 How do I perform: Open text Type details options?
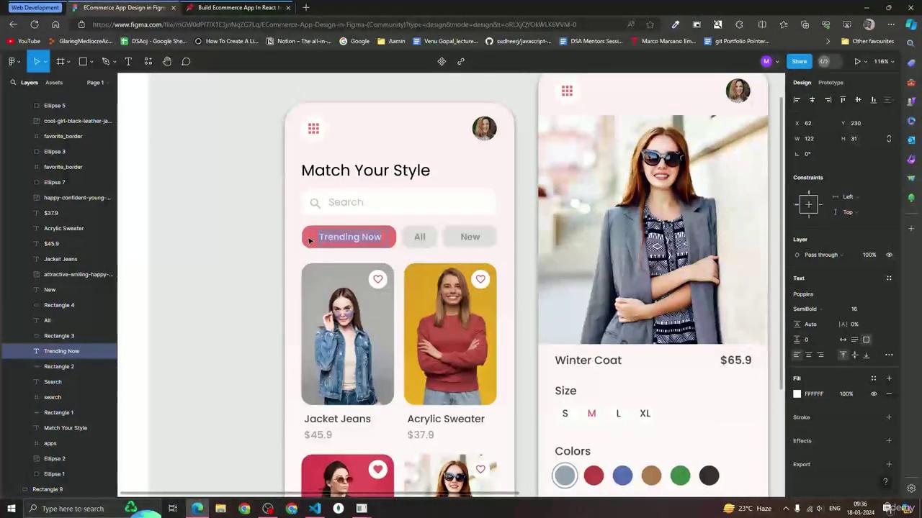pyautogui.click(x=889, y=355)
